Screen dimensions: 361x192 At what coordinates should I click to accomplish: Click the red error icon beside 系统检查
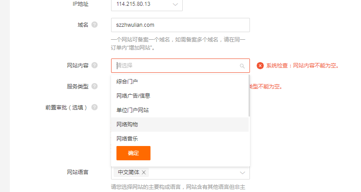260,66
